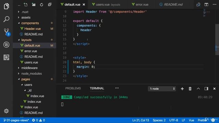
Task: Place cursor on margin: 0; line
Action: (x=86, y=67)
